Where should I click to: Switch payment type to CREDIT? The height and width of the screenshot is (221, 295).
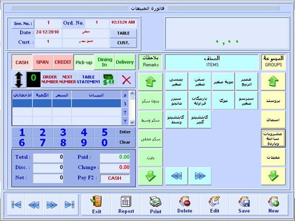(x=62, y=62)
